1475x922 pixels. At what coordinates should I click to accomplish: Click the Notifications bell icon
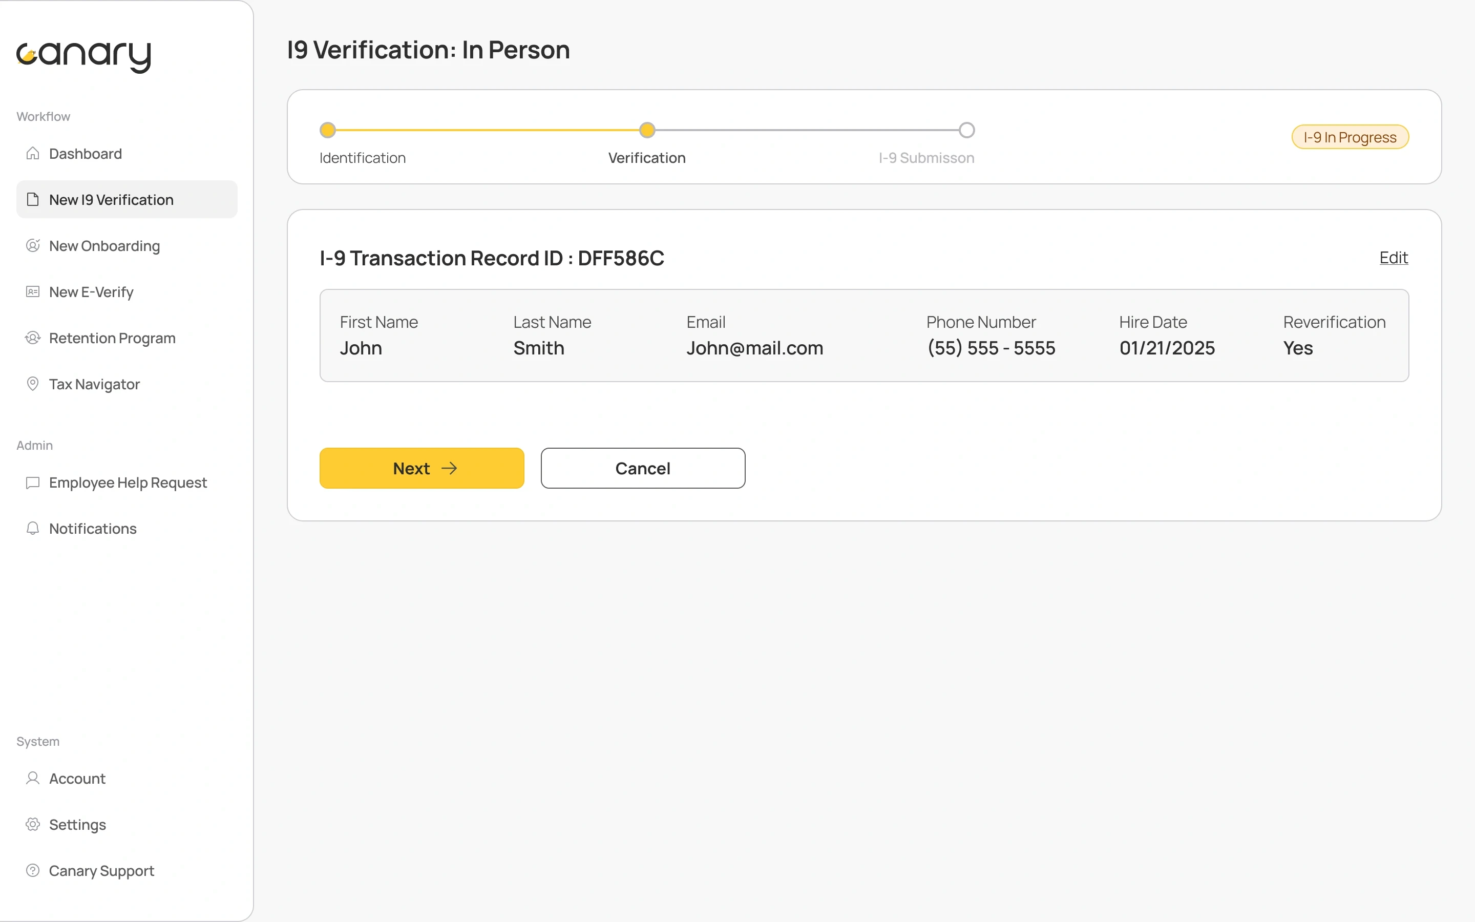[33, 528]
